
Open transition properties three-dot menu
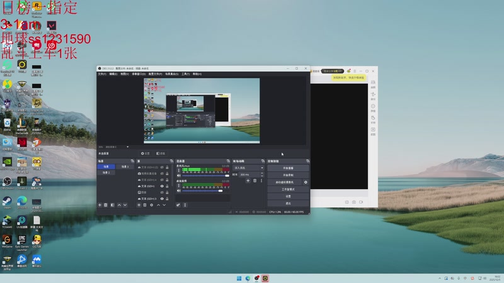click(x=261, y=181)
